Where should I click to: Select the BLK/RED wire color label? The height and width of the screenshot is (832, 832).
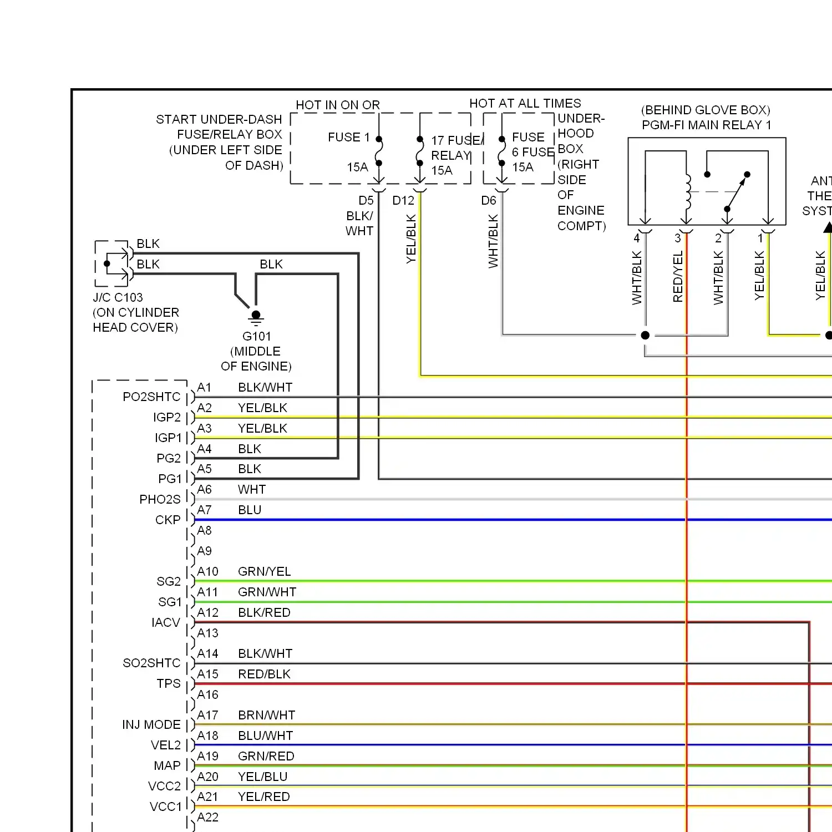tap(264, 612)
